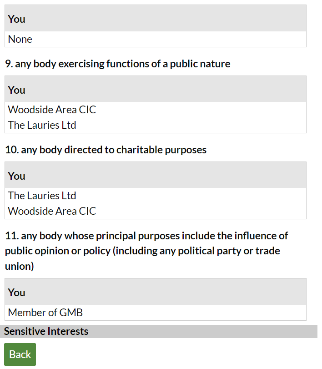Click the "You" header above the None entry
The width and height of the screenshot is (322, 369).
pyautogui.click(x=16, y=19)
